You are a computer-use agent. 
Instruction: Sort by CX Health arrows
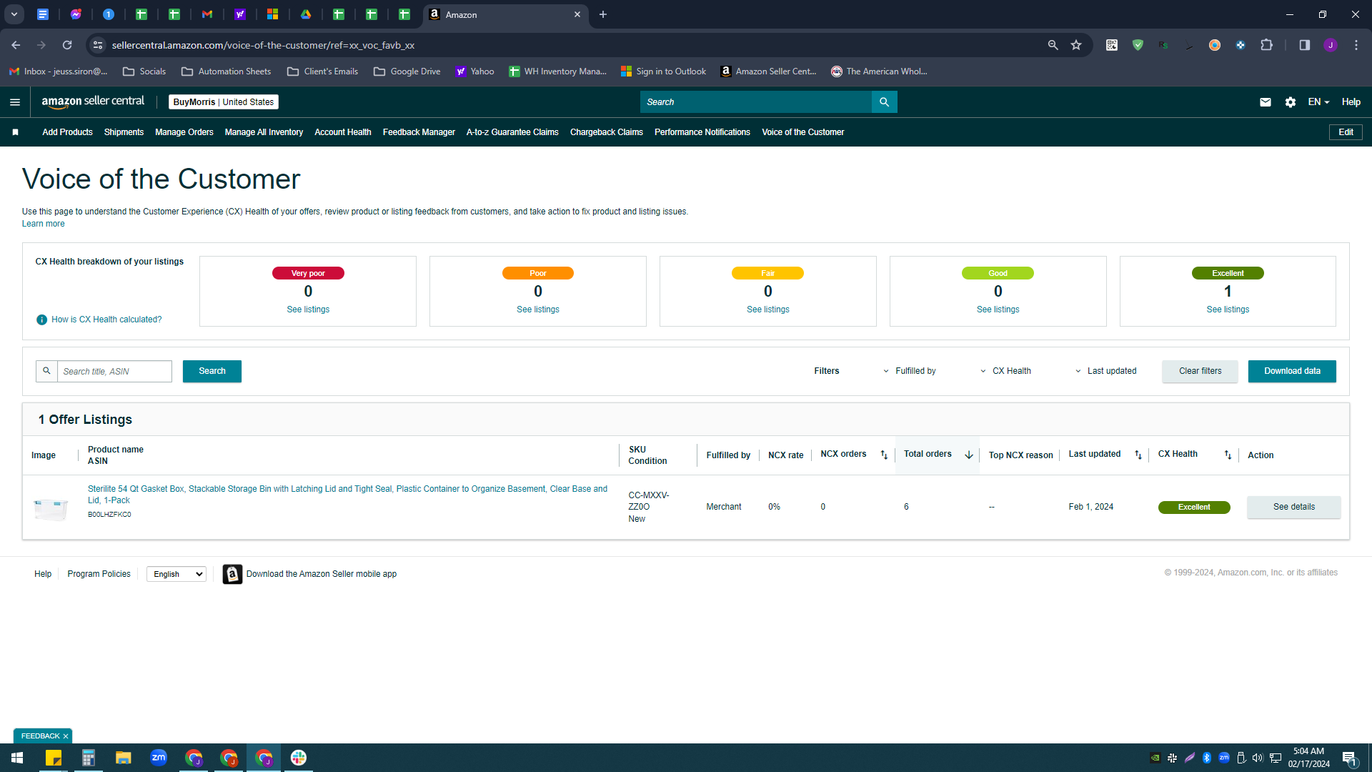click(1228, 455)
